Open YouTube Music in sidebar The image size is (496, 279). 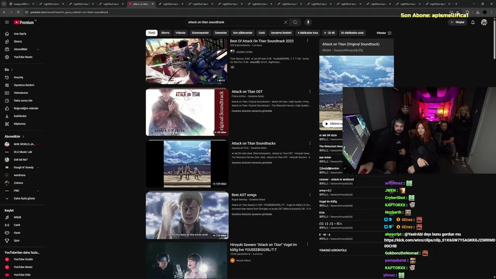pyautogui.click(x=23, y=57)
